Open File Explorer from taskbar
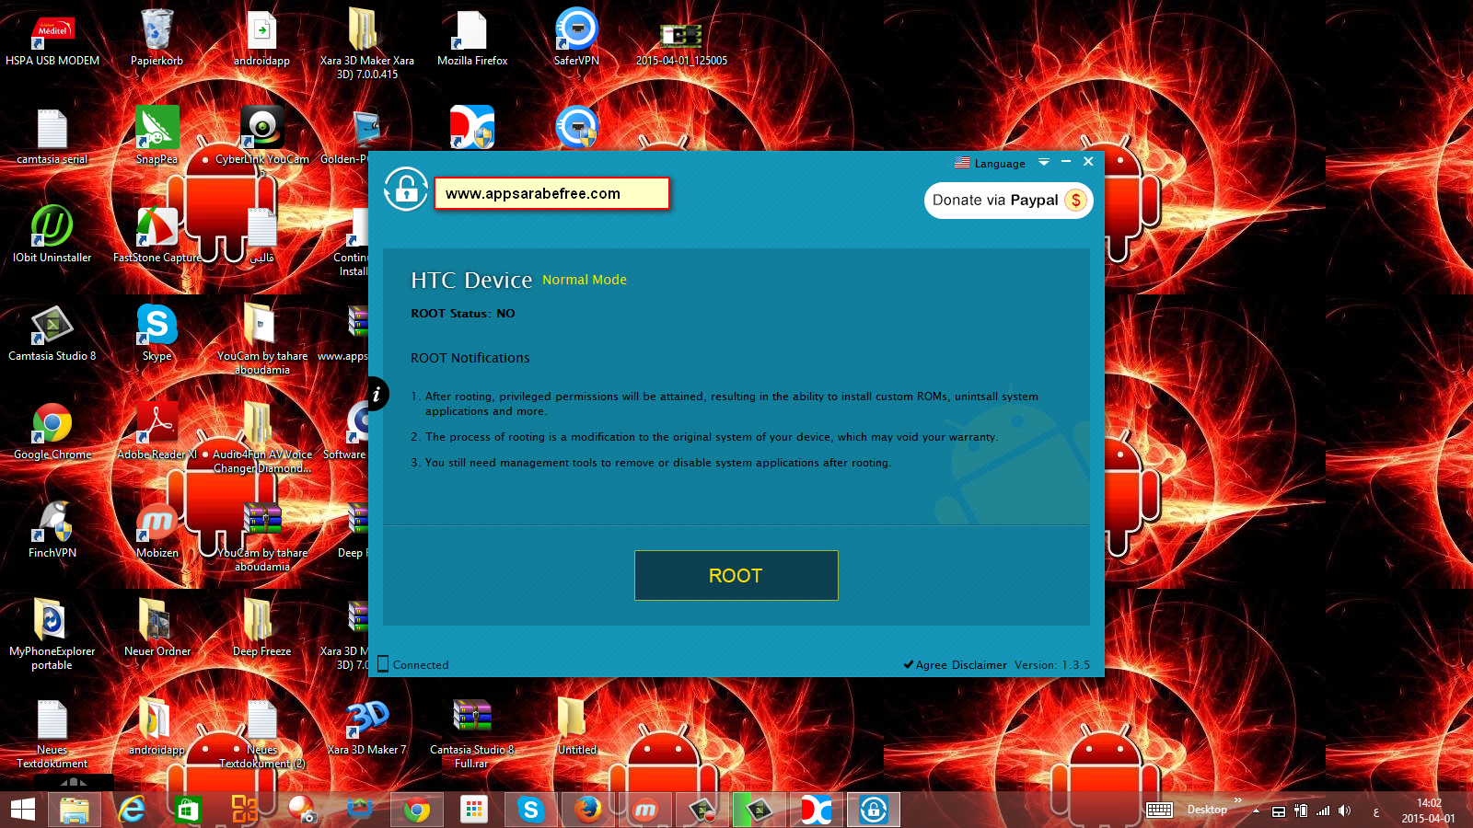Viewport: 1473px width, 828px height. [x=75, y=810]
